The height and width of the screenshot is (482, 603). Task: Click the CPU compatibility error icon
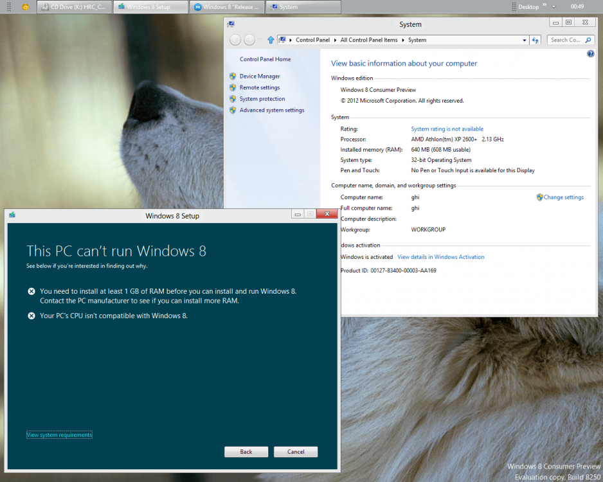pyautogui.click(x=32, y=316)
